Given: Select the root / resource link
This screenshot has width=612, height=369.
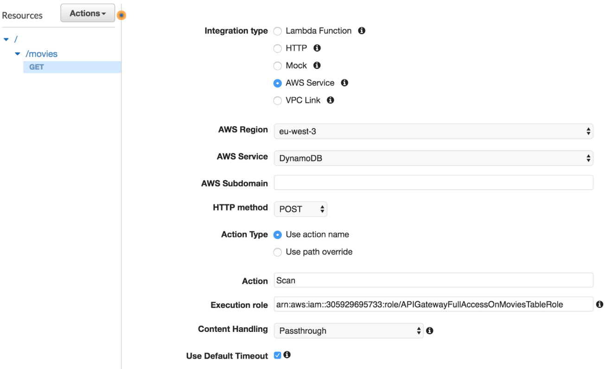Looking at the screenshot, I should click(x=15, y=39).
